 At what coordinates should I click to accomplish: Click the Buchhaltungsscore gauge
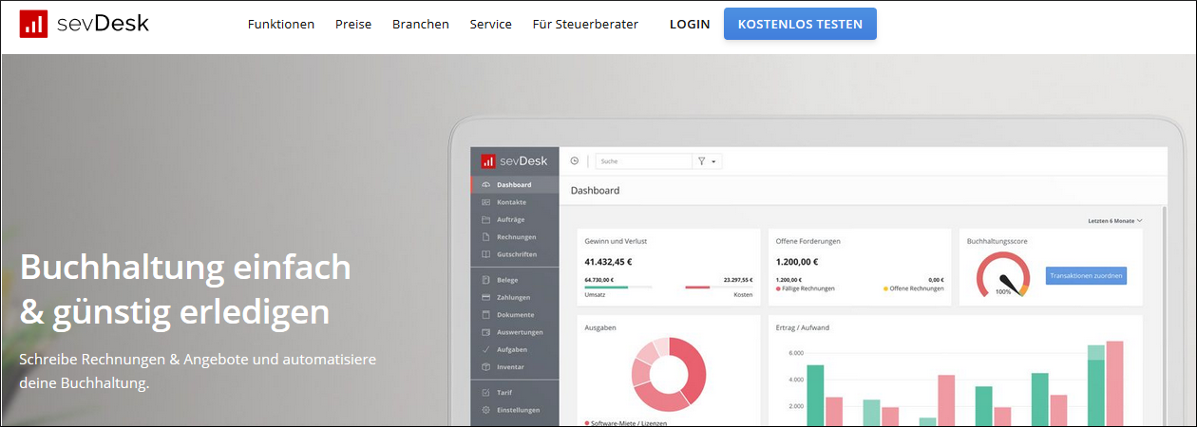pyautogui.click(x=1003, y=275)
